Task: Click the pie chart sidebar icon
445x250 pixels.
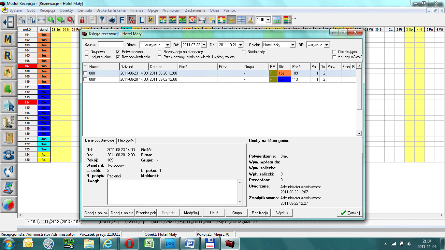Action: click(x=8, y=204)
